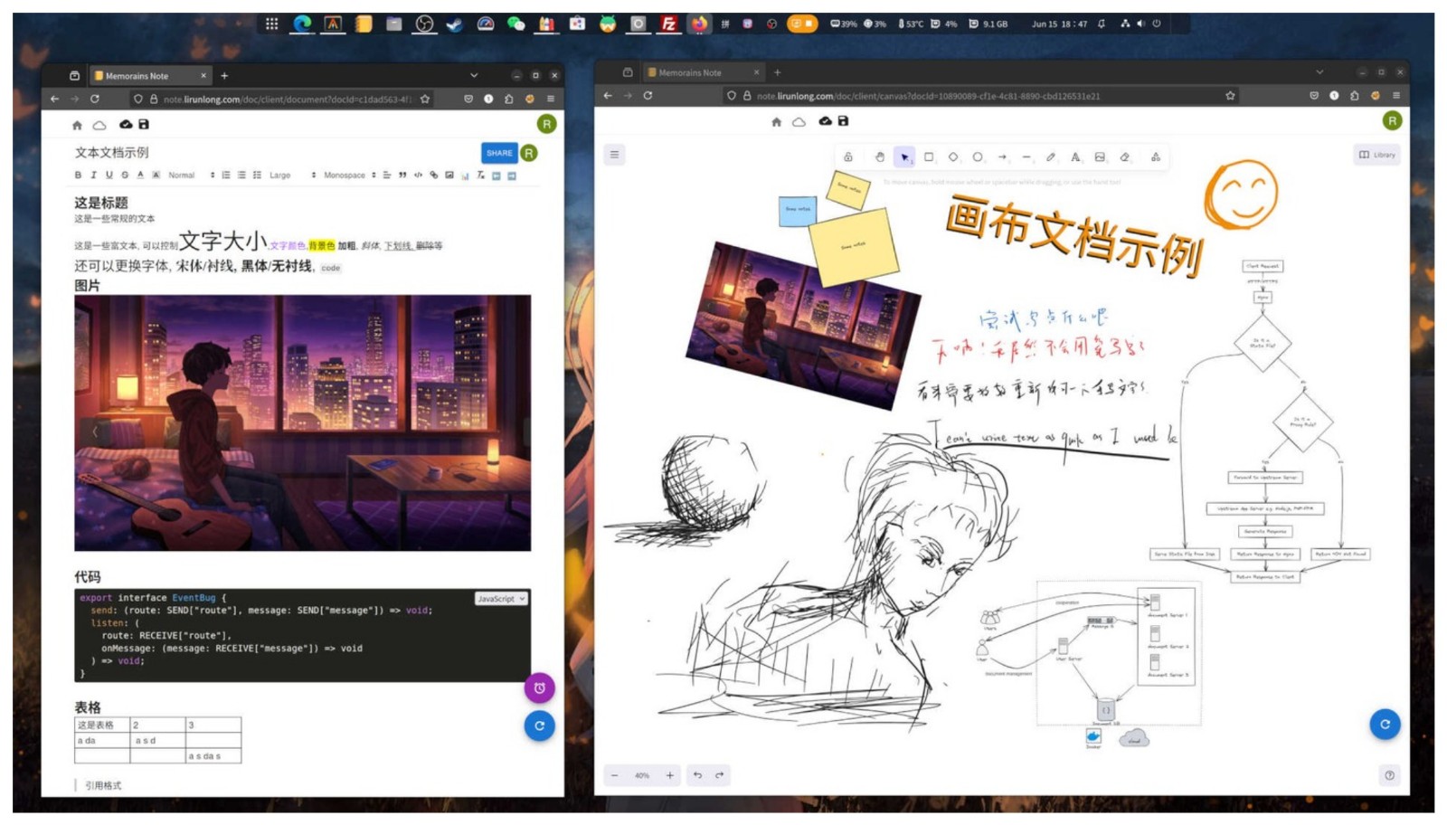This screenshot has height=825, width=1447.
Task: Insert a checklist in the document editor
Action: coord(257,175)
